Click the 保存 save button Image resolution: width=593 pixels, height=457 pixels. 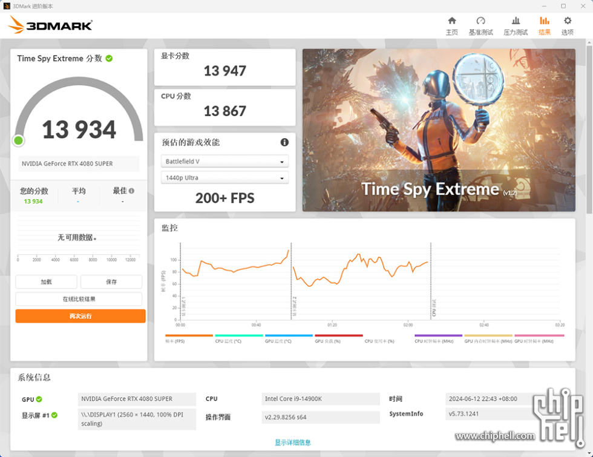point(111,282)
